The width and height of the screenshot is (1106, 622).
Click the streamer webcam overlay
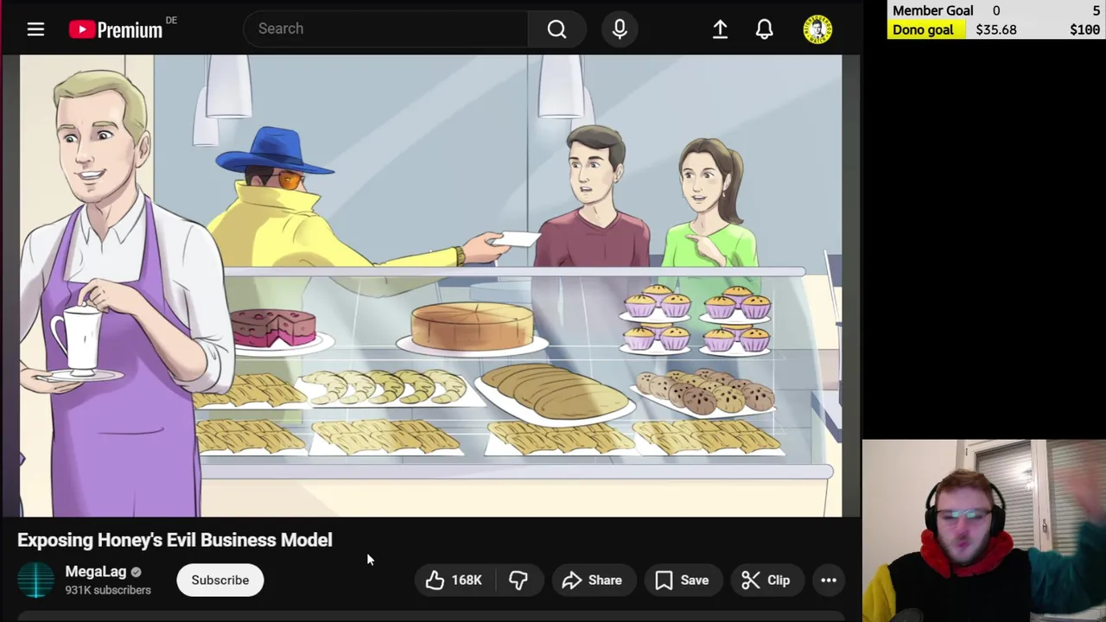click(x=984, y=530)
